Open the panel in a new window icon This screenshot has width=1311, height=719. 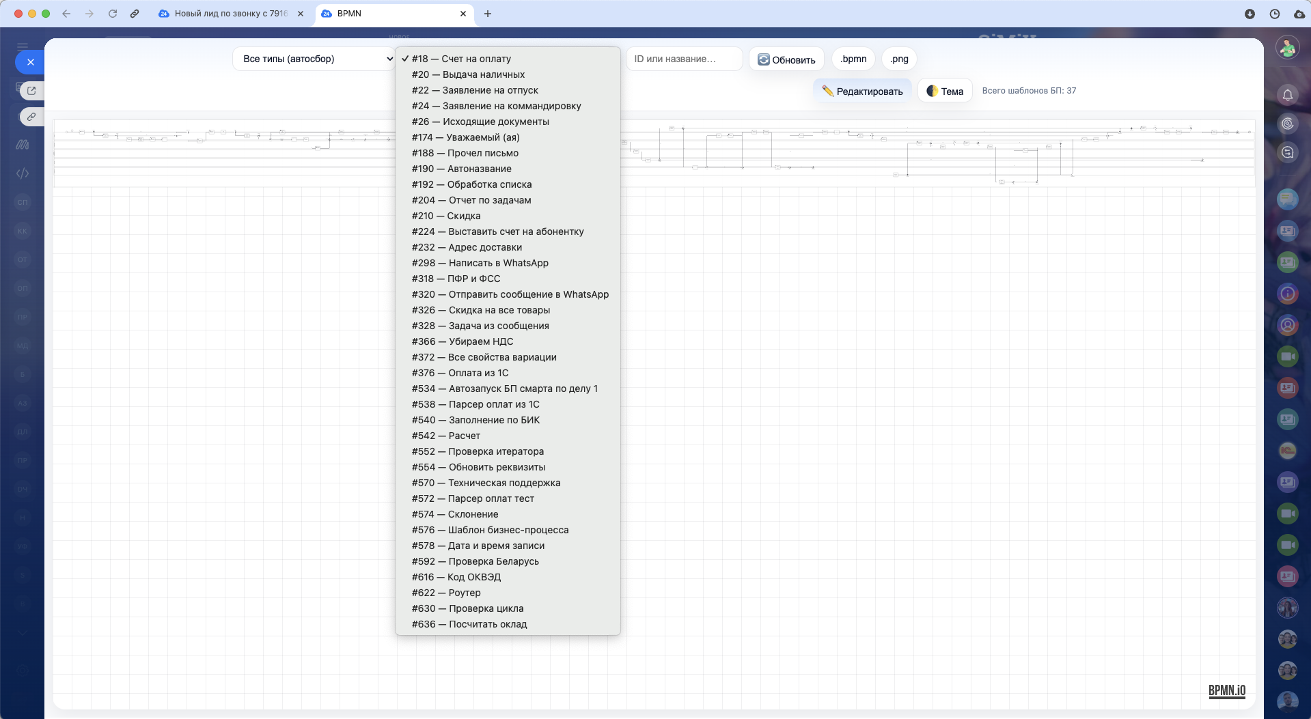(x=31, y=90)
